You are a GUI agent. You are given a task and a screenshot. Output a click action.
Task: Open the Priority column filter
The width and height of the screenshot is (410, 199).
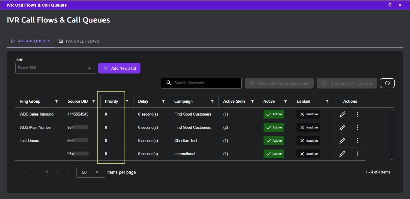pyautogui.click(x=127, y=101)
